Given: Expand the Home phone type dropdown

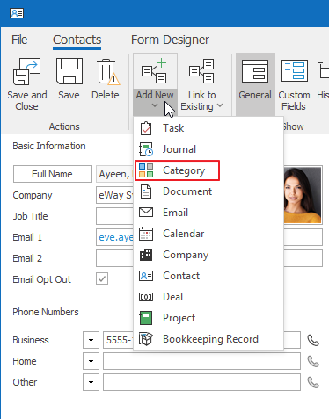Looking at the screenshot, I should click(x=91, y=361).
